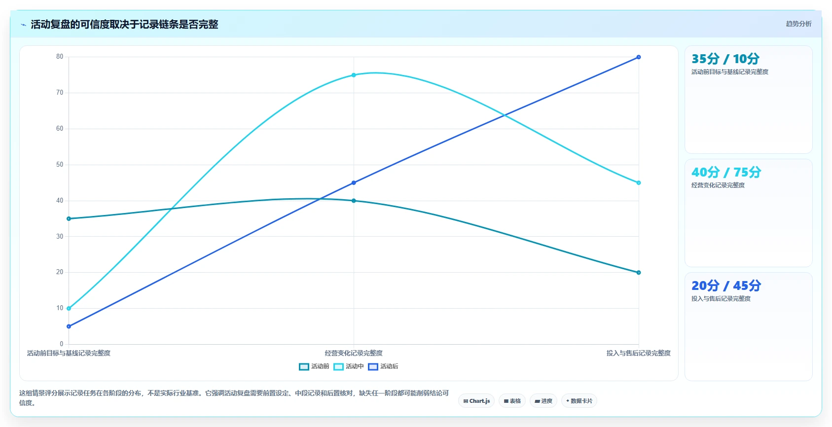The width and height of the screenshot is (832, 427).
Task: Click the chart title 活动复盘的可信度取决于记录链条是否完整
Action: (124, 24)
